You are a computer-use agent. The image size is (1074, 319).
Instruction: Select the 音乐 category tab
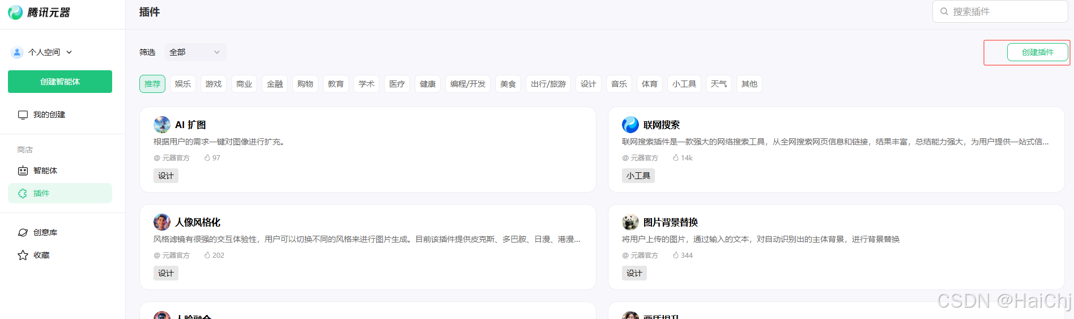tap(619, 84)
